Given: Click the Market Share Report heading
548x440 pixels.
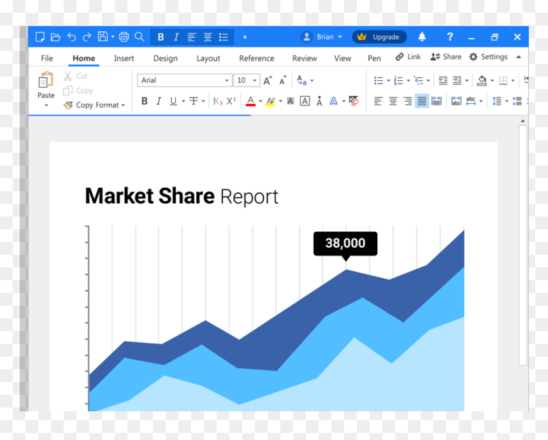Looking at the screenshot, I should coord(182,196).
